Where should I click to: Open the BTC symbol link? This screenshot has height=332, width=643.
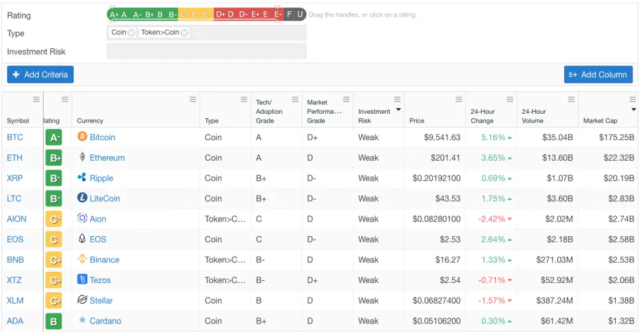(x=15, y=137)
